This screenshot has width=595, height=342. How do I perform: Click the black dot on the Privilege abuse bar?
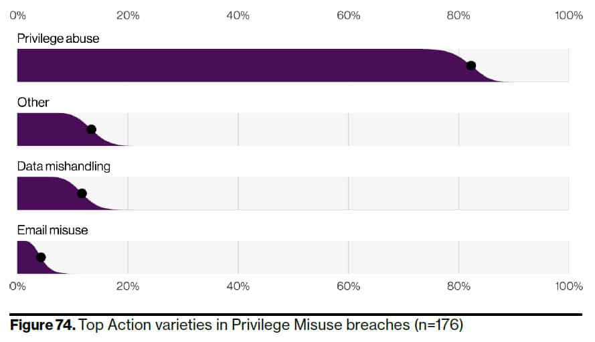[471, 66]
